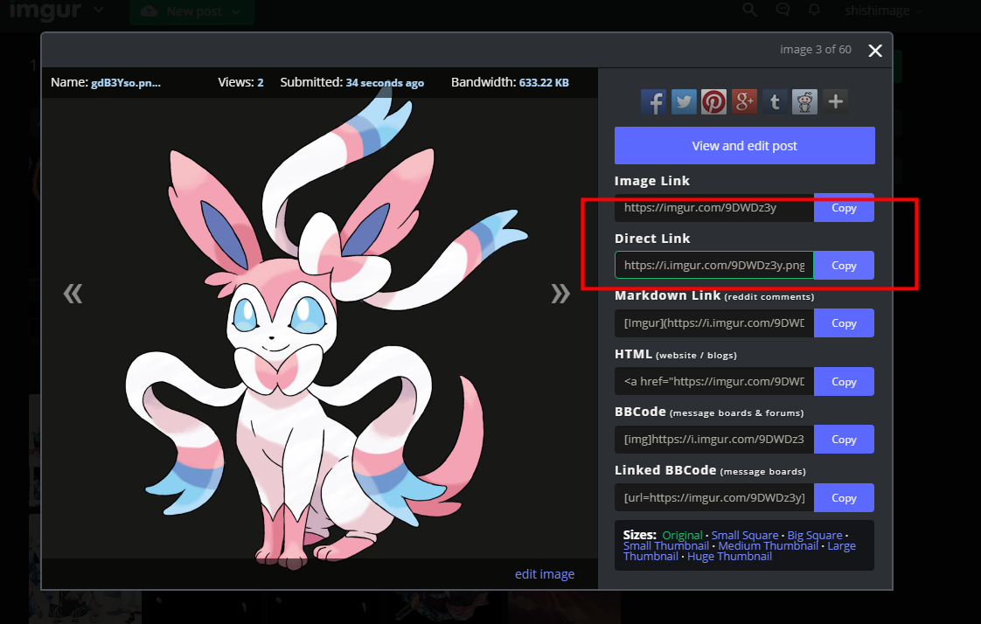
Task: Click View and edit post
Action: [x=744, y=145]
